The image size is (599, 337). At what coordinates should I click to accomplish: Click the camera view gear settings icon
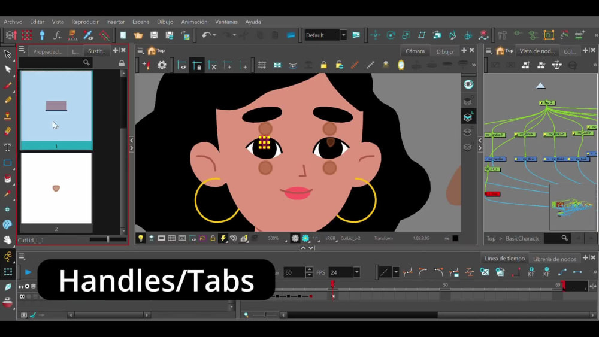162,65
